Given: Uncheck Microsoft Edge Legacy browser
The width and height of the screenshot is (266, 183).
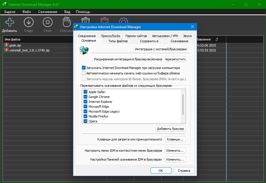Looking at the screenshot, I should click(x=86, y=111).
